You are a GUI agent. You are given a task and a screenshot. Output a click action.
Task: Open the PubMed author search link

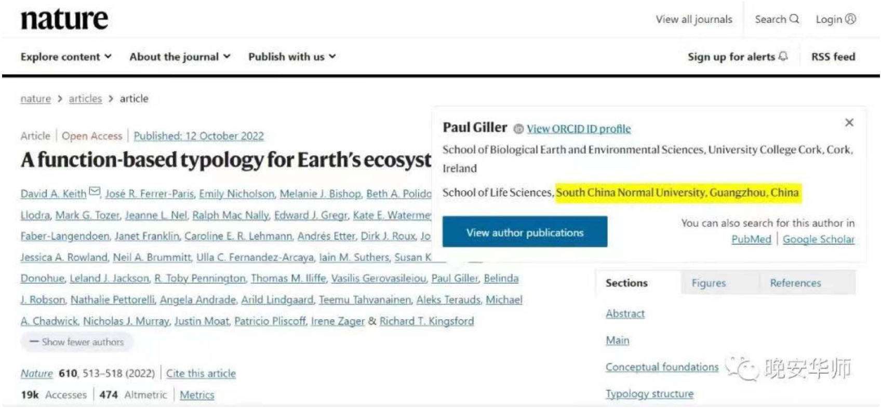point(751,239)
